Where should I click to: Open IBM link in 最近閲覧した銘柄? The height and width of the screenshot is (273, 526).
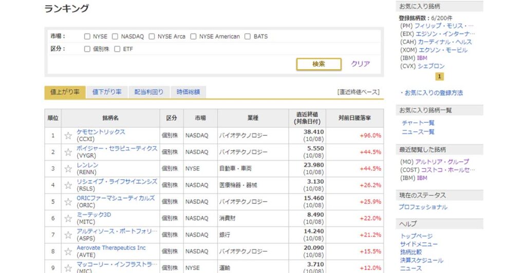click(422, 178)
